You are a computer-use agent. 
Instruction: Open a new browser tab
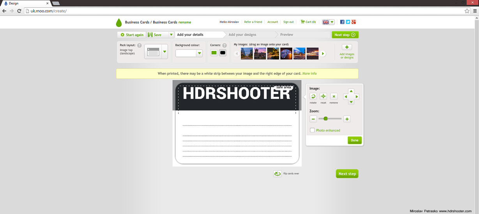(56, 3)
